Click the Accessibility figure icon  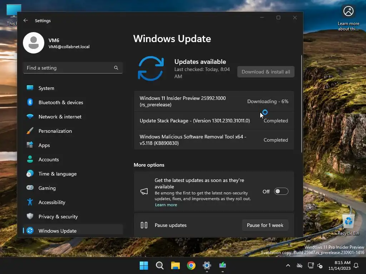coord(30,202)
